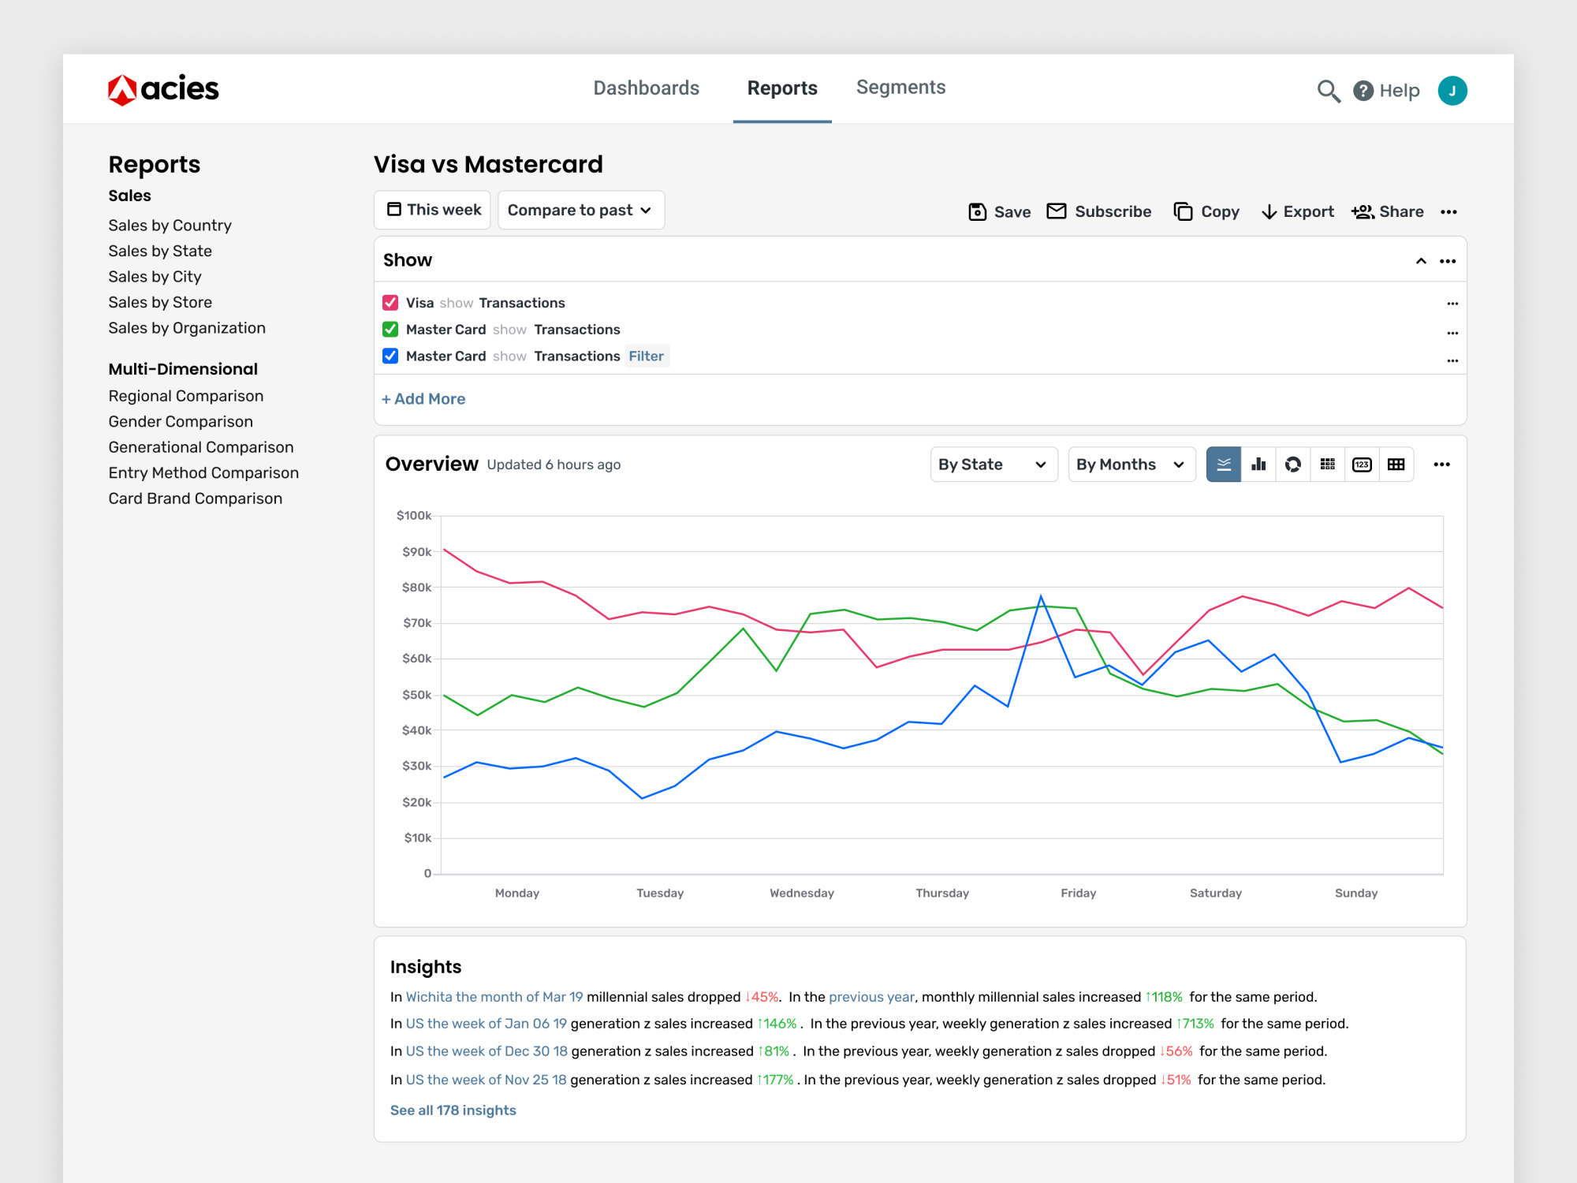This screenshot has width=1577, height=1183.
Task: Open options for filtered Master Card row
Action: (x=1452, y=360)
